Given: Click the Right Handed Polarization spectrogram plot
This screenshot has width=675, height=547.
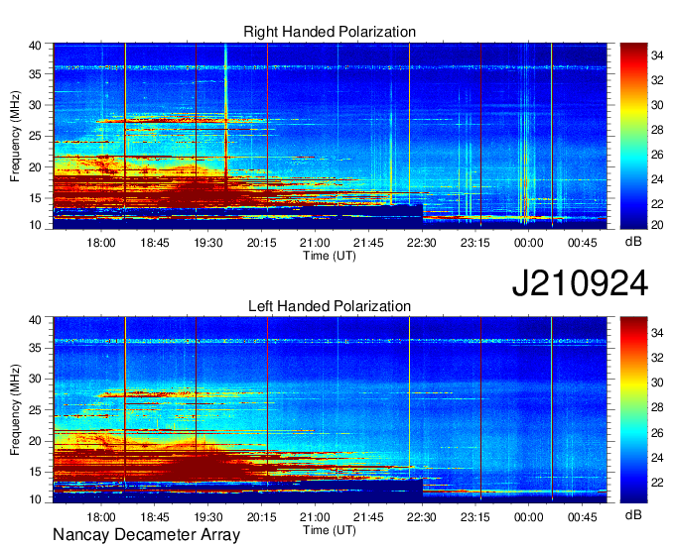Looking at the screenshot, I should pyautogui.click(x=330, y=136).
